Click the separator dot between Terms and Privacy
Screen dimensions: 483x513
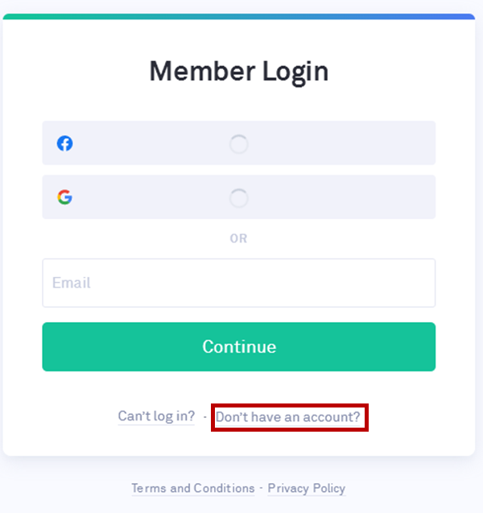[262, 488]
